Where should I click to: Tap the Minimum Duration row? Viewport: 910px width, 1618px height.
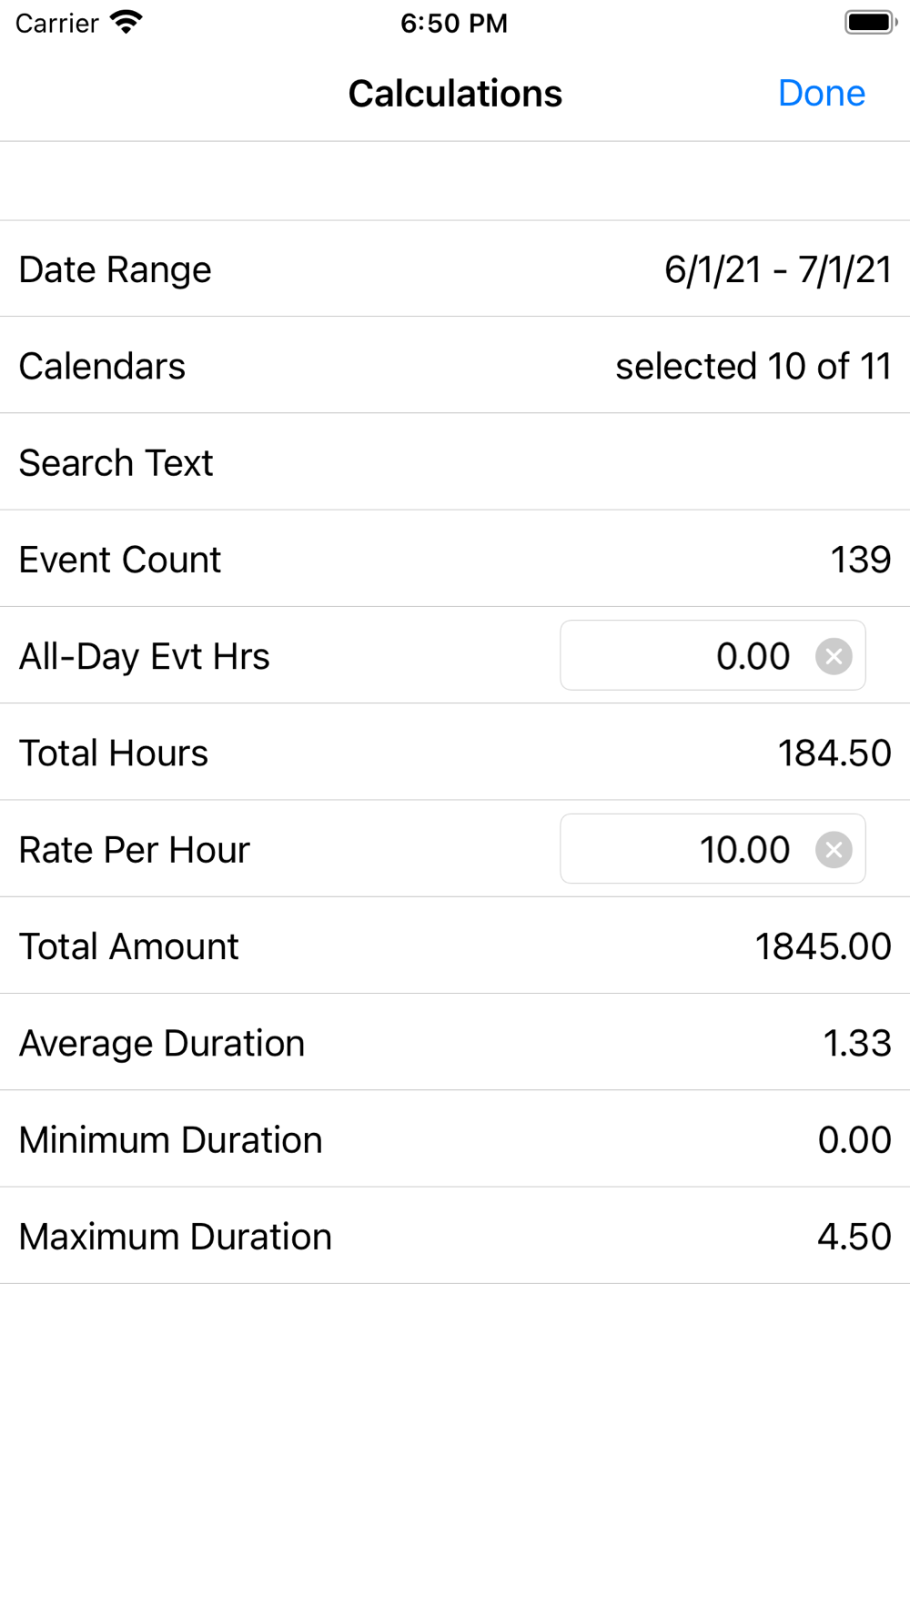pos(455,1139)
